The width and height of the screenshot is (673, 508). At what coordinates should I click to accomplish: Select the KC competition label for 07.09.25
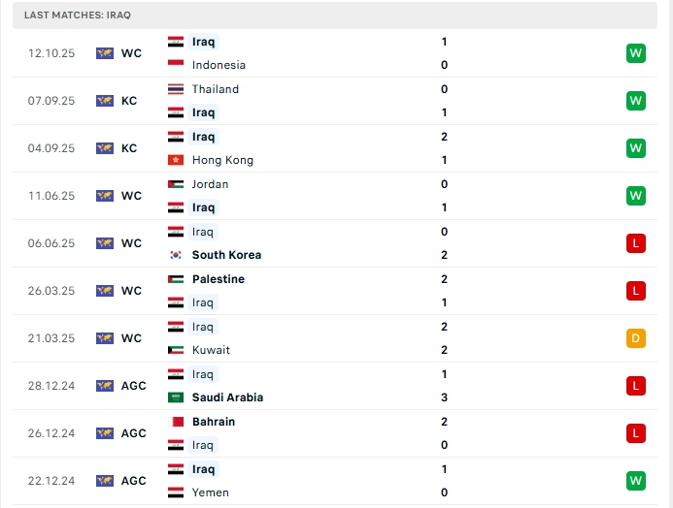click(129, 101)
